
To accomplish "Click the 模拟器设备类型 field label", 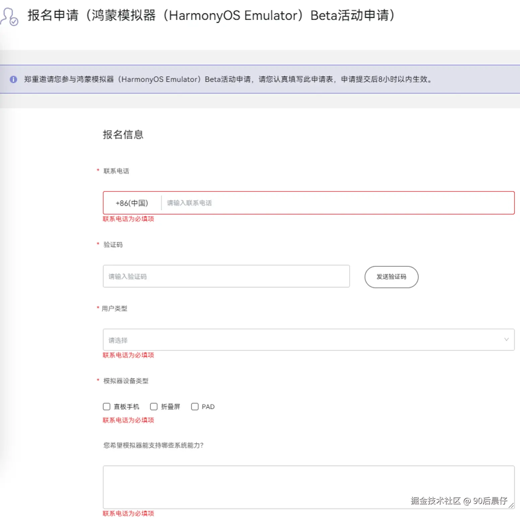I will pyautogui.click(x=126, y=381).
